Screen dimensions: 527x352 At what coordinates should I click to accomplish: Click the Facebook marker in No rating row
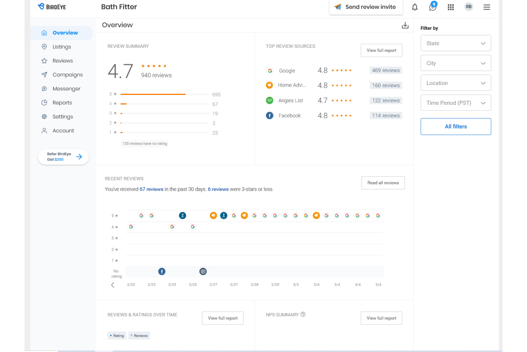pos(162,272)
